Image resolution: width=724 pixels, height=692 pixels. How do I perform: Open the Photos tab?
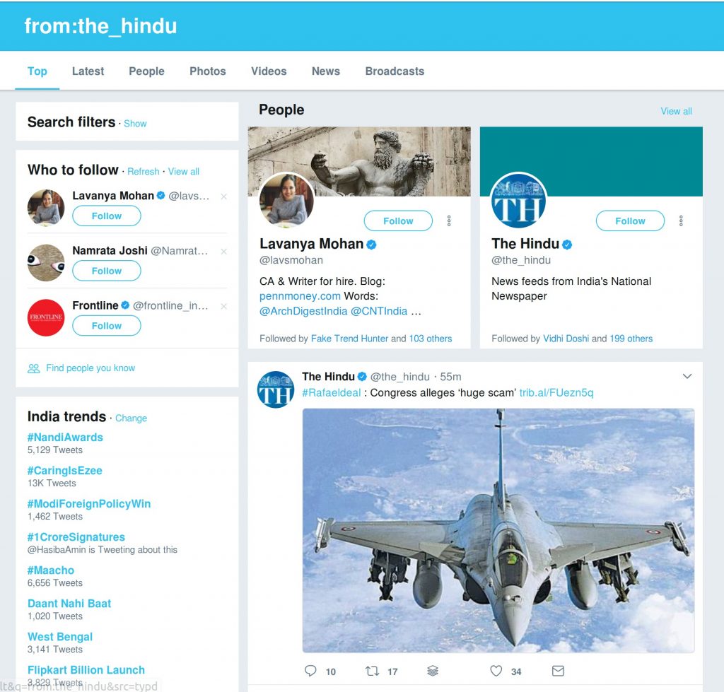coord(207,71)
